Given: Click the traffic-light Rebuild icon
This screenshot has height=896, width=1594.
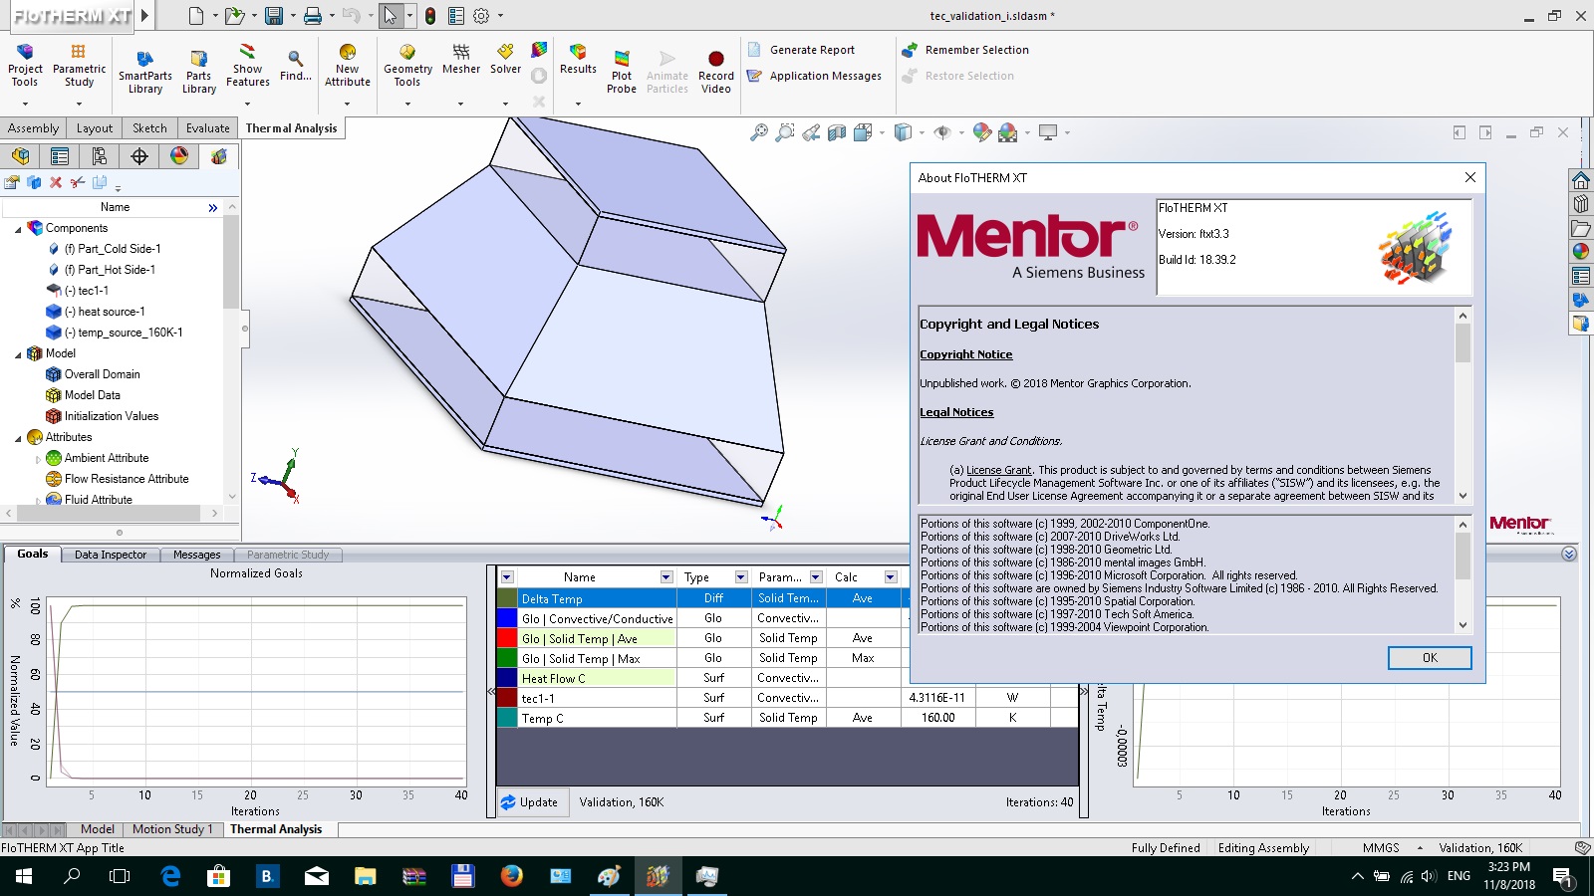Looking at the screenshot, I should tap(430, 16).
